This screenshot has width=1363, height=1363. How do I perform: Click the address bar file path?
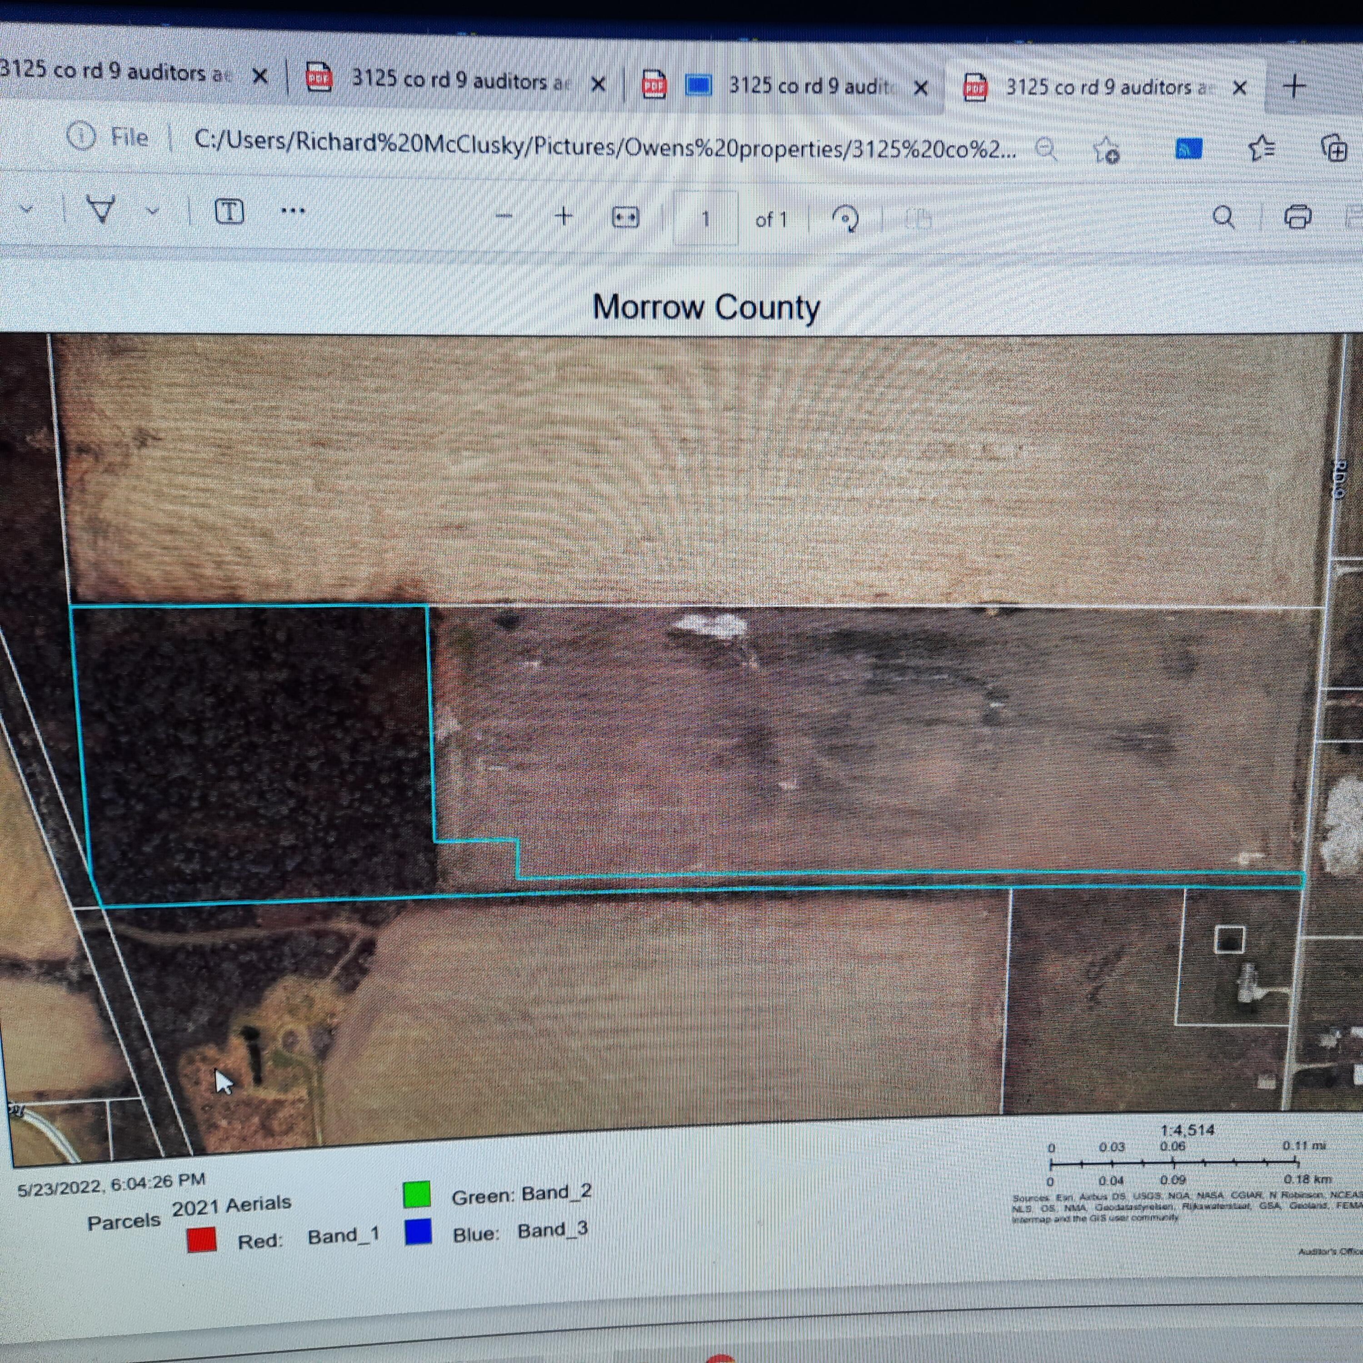(604, 145)
